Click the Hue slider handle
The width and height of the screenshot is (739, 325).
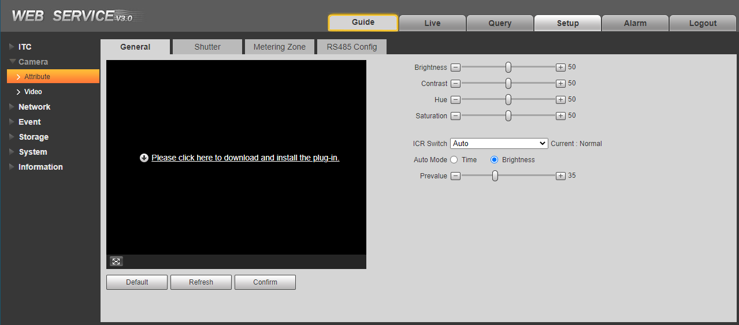[508, 100]
